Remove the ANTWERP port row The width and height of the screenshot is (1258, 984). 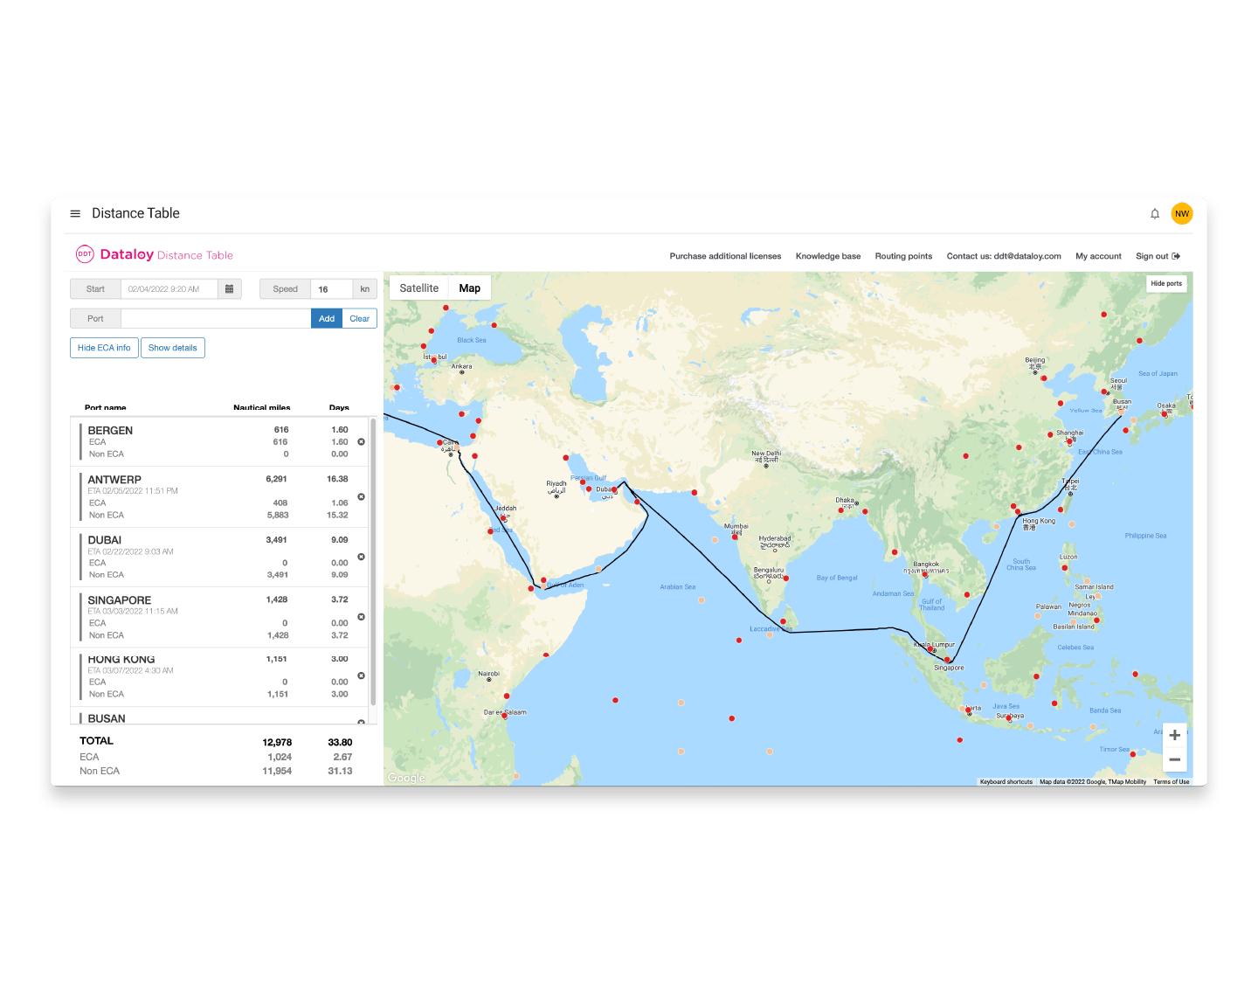(361, 497)
